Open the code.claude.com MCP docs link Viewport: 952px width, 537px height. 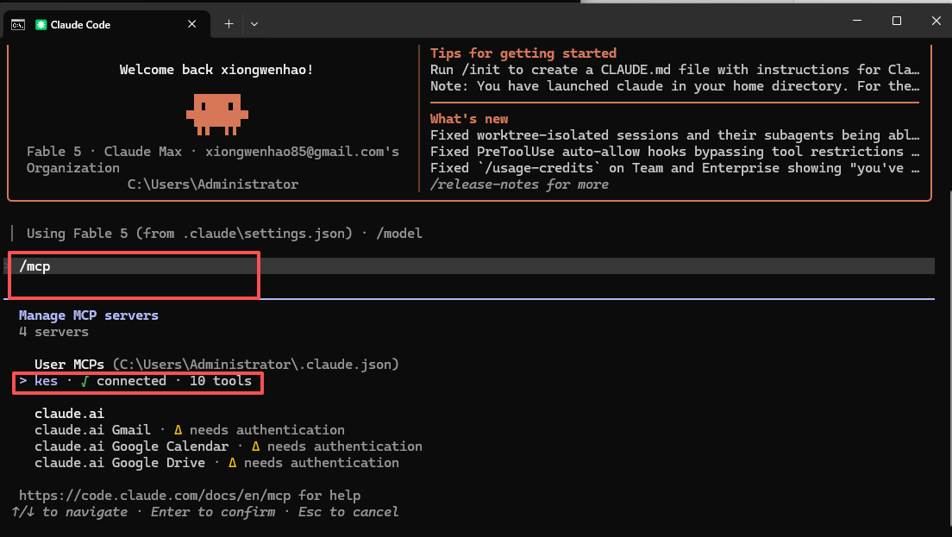(155, 496)
